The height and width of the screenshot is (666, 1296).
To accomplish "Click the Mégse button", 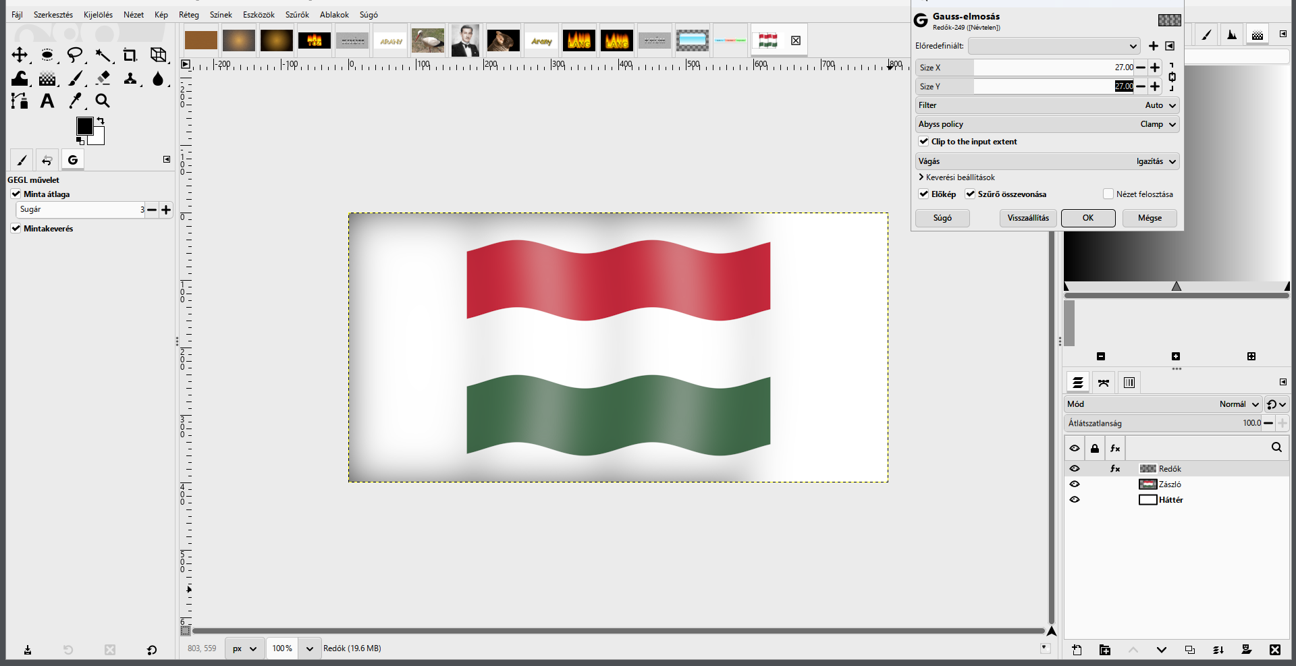I will coord(1150,218).
